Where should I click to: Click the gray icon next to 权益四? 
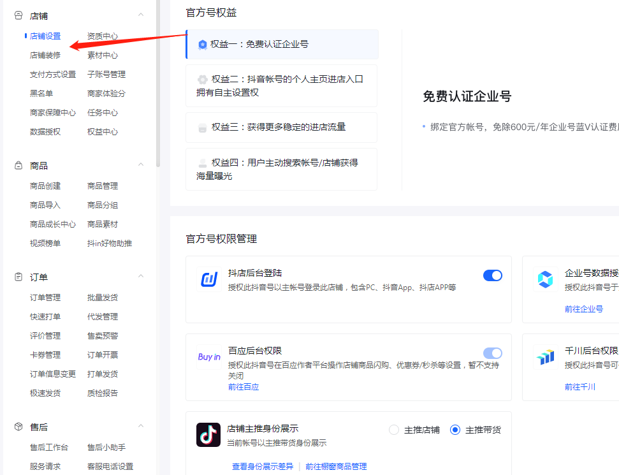[203, 163]
